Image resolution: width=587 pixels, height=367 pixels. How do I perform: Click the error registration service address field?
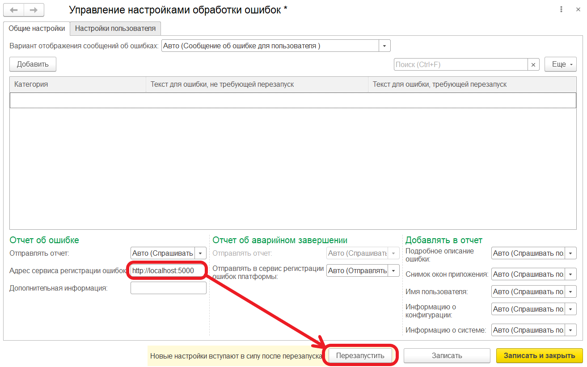click(169, 270)
